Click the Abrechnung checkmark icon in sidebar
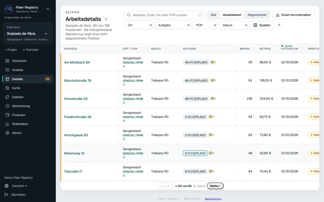 (7, 106)
